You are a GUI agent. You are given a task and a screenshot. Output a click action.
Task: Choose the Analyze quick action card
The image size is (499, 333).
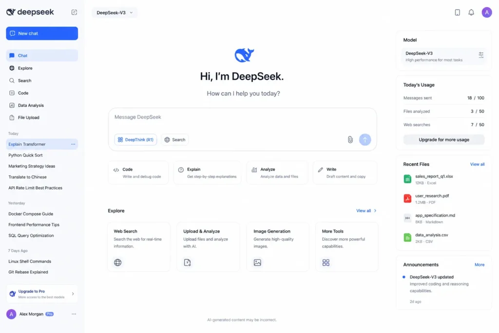(x=277, y=173)
